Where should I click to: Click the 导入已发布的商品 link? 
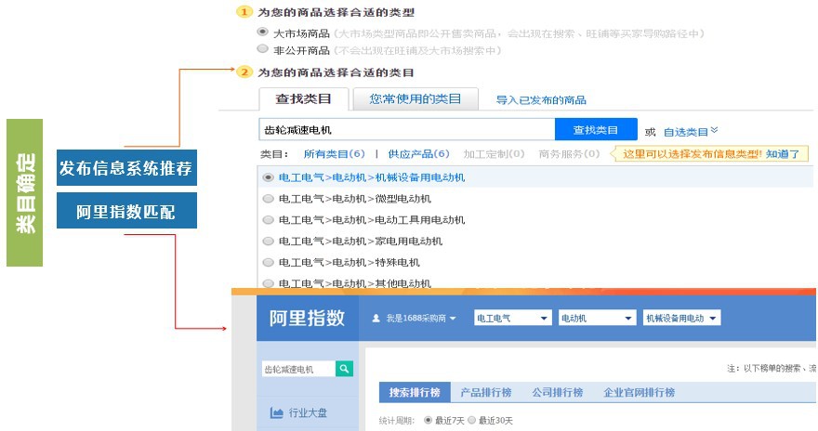tap(541, 100)
